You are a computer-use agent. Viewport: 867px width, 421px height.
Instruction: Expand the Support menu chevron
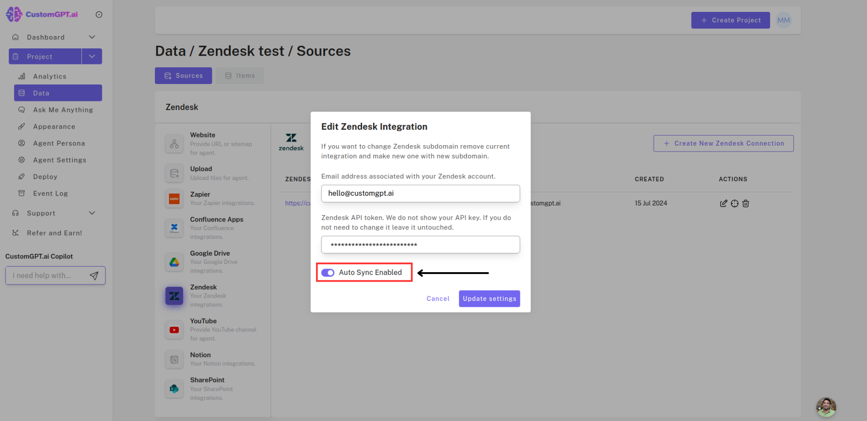pos(92,213)
